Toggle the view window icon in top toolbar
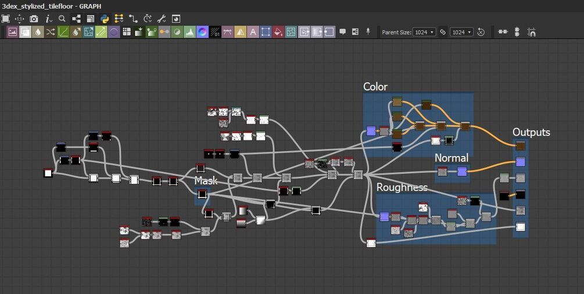Screen dimensions: 584x294 click(x=176, y=19)
